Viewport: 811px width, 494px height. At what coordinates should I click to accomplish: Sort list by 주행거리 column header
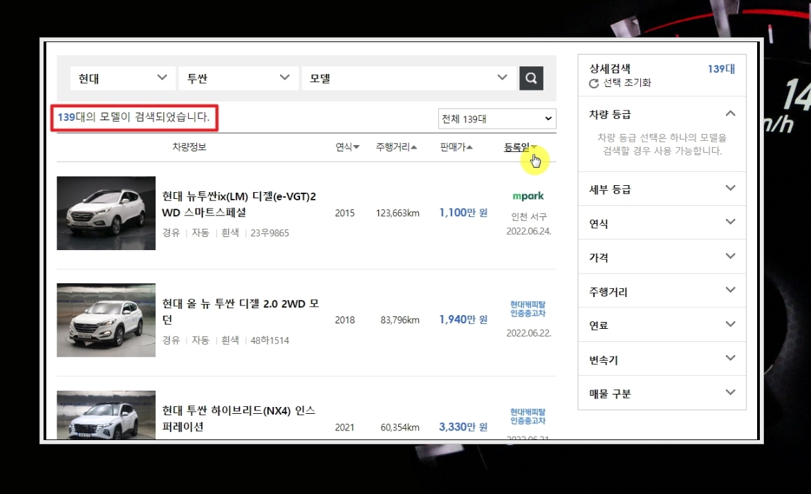396,147
